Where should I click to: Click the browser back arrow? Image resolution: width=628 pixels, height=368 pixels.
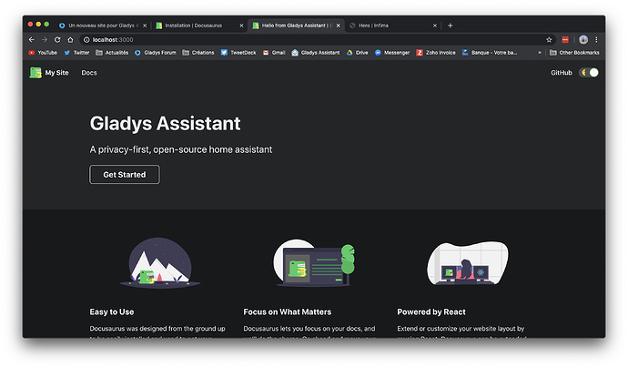pos(32,40)
